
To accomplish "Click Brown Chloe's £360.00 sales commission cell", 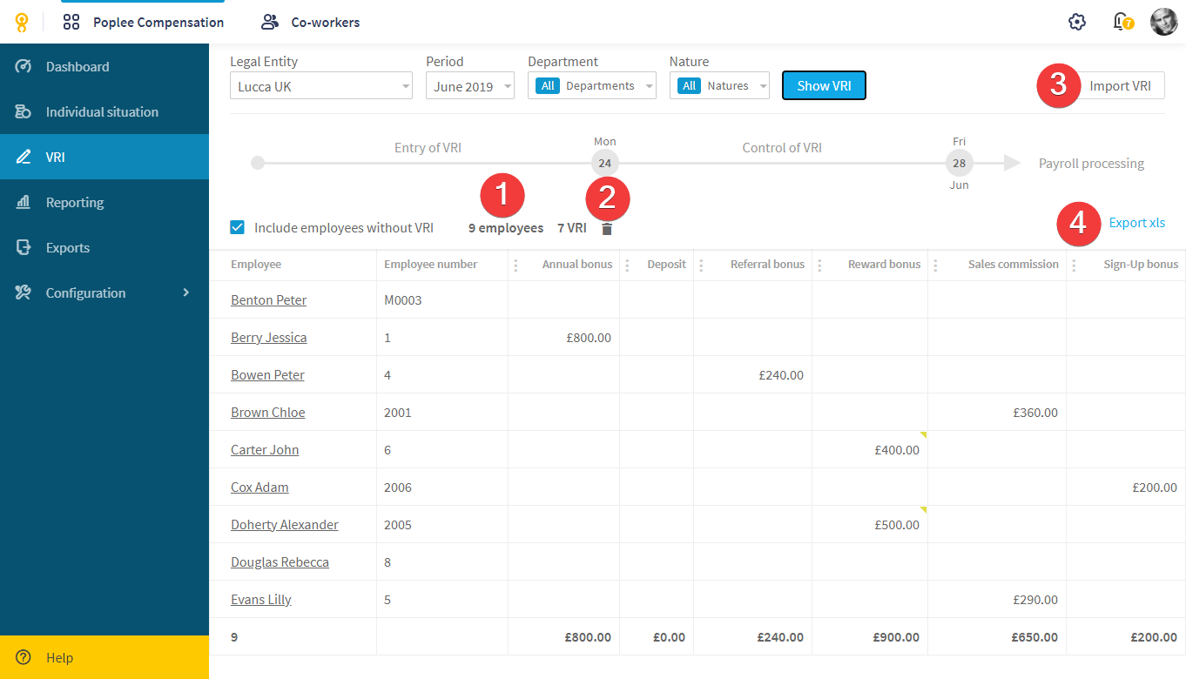I will coord(996,412).
